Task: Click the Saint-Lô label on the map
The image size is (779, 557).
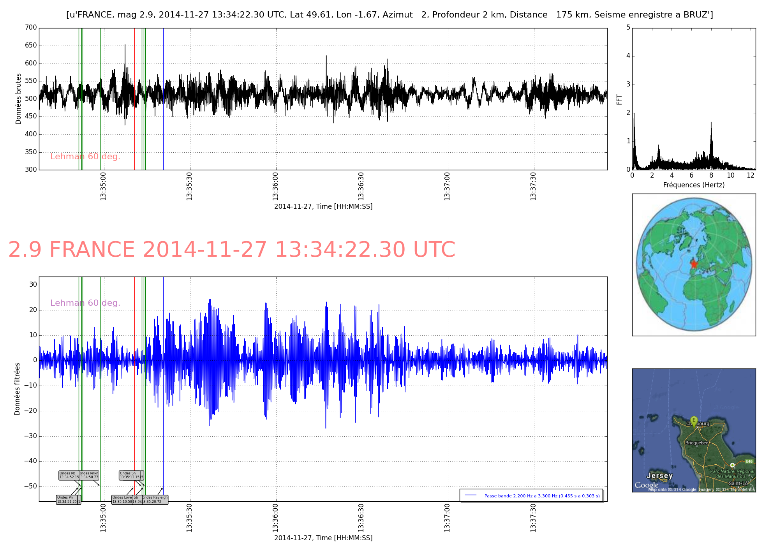Action: (x=738, y=483)
